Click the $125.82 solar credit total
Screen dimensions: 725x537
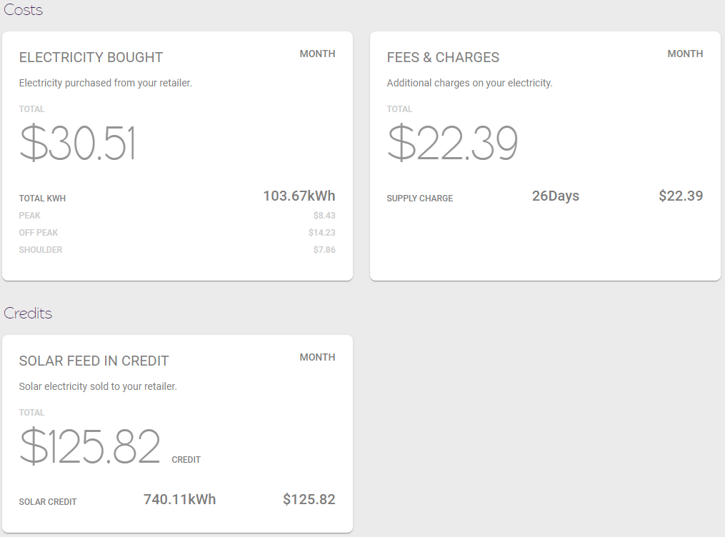[91, 446]
